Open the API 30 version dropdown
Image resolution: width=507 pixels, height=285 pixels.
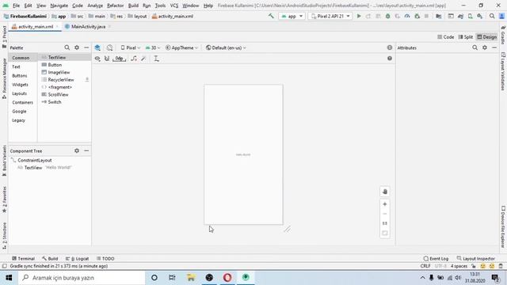[153, 47]
